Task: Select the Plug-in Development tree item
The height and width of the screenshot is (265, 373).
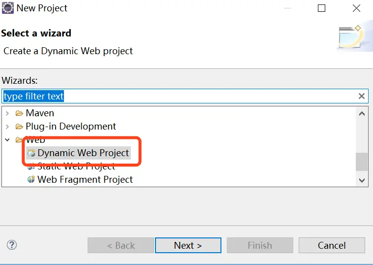Action: (71, 127)
